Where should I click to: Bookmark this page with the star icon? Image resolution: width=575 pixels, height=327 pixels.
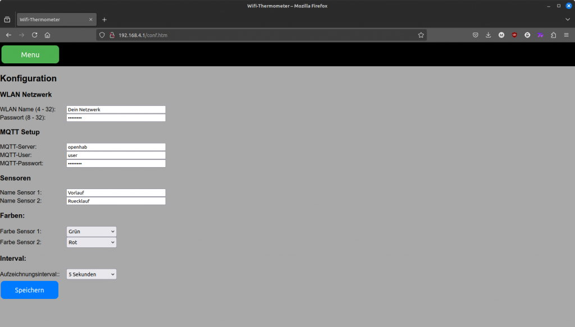[x=421, y=35]
